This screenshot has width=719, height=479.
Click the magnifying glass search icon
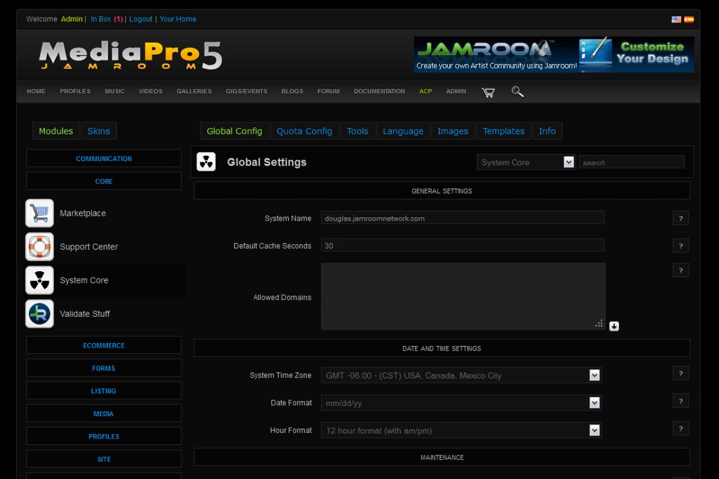click(x=517, y=92)
